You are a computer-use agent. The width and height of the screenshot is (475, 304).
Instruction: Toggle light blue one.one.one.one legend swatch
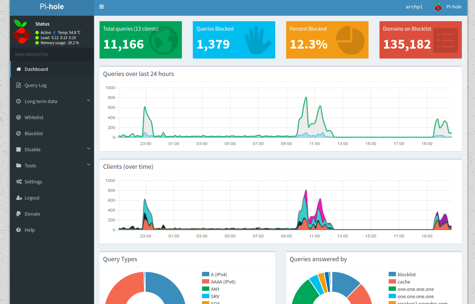392,296
